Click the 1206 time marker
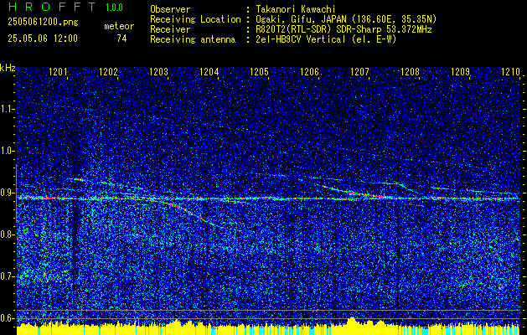 click(x=309, y=72)
